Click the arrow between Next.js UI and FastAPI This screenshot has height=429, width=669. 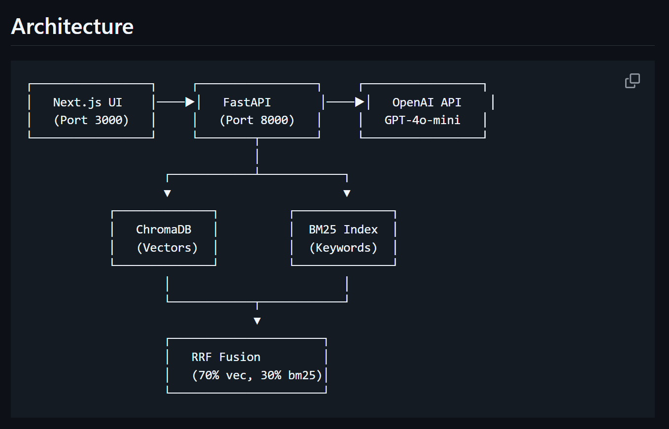[174, 102]
